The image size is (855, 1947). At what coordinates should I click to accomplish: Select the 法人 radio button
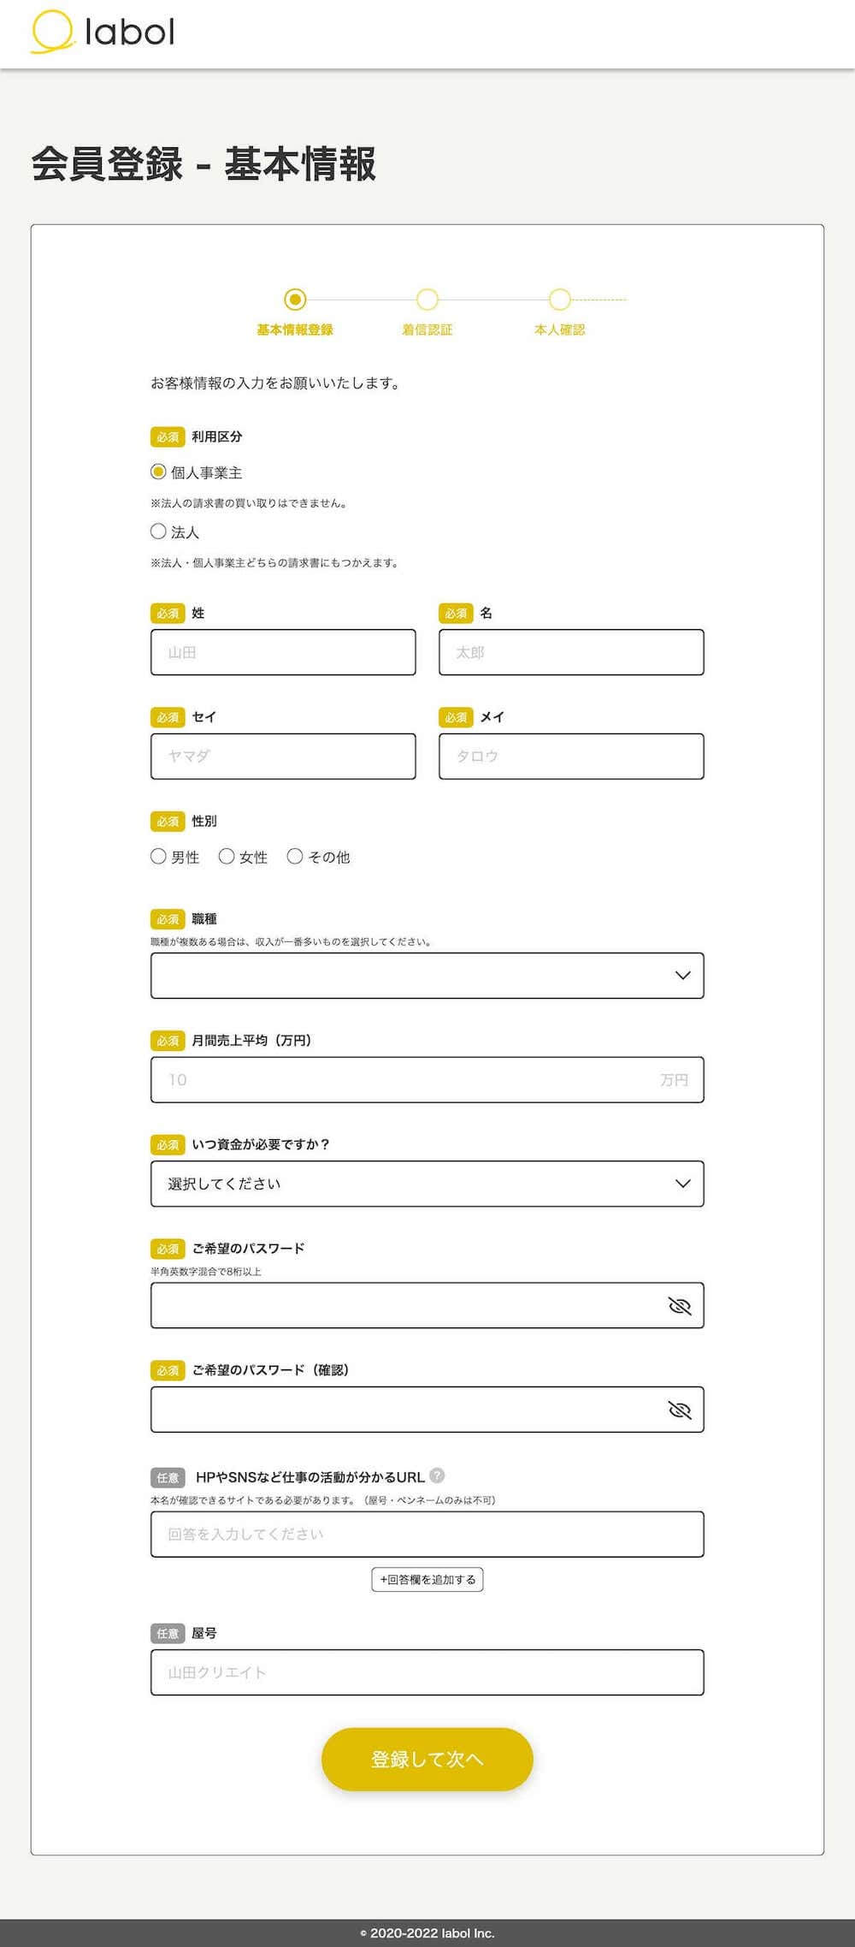click(x=157, y=531)
